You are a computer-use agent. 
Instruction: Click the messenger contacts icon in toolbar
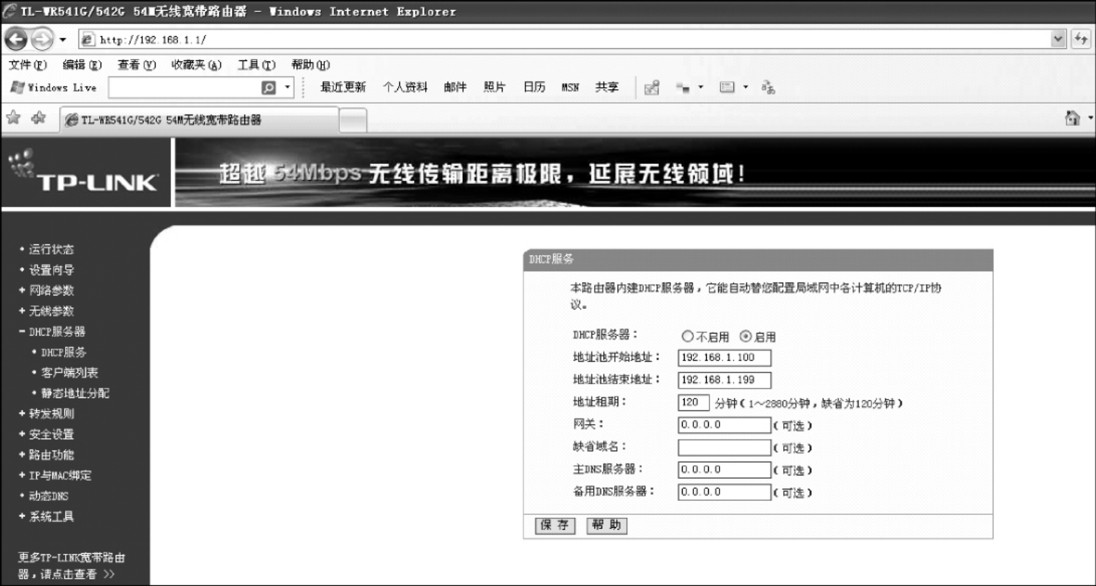coord(683,88)
